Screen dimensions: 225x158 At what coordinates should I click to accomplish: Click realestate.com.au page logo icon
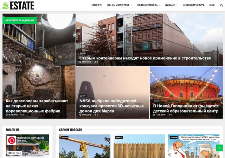(x=12, y=140)
